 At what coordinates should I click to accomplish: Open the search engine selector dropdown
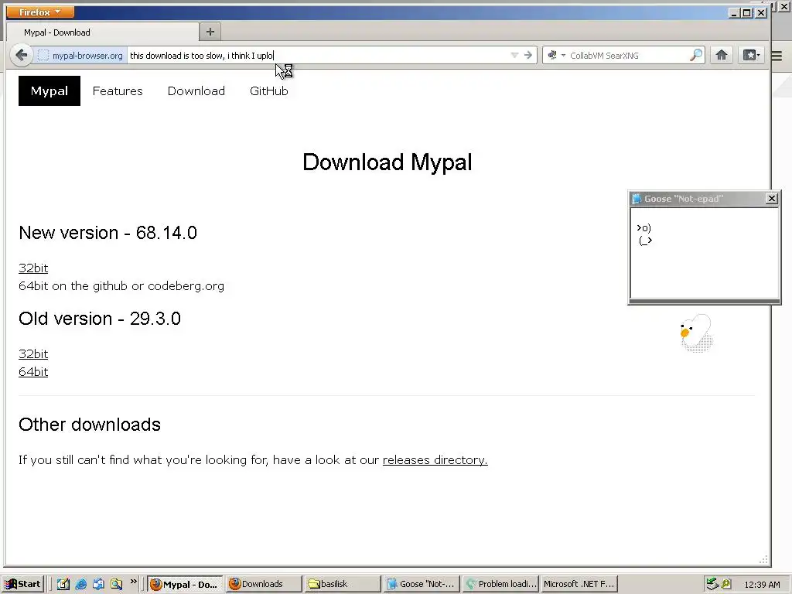click(556, 55)
